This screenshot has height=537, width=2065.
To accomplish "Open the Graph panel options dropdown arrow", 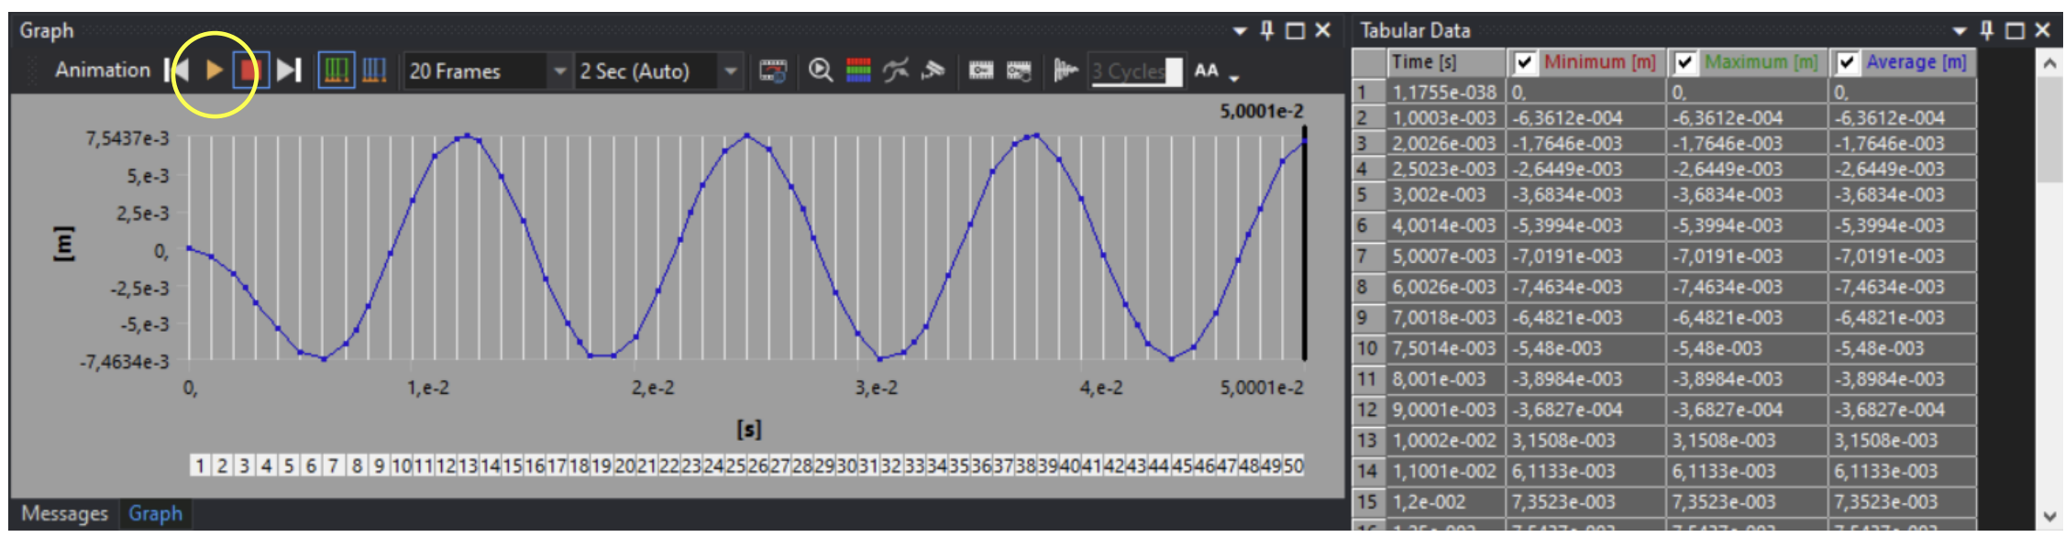I will click(1240, 31).
